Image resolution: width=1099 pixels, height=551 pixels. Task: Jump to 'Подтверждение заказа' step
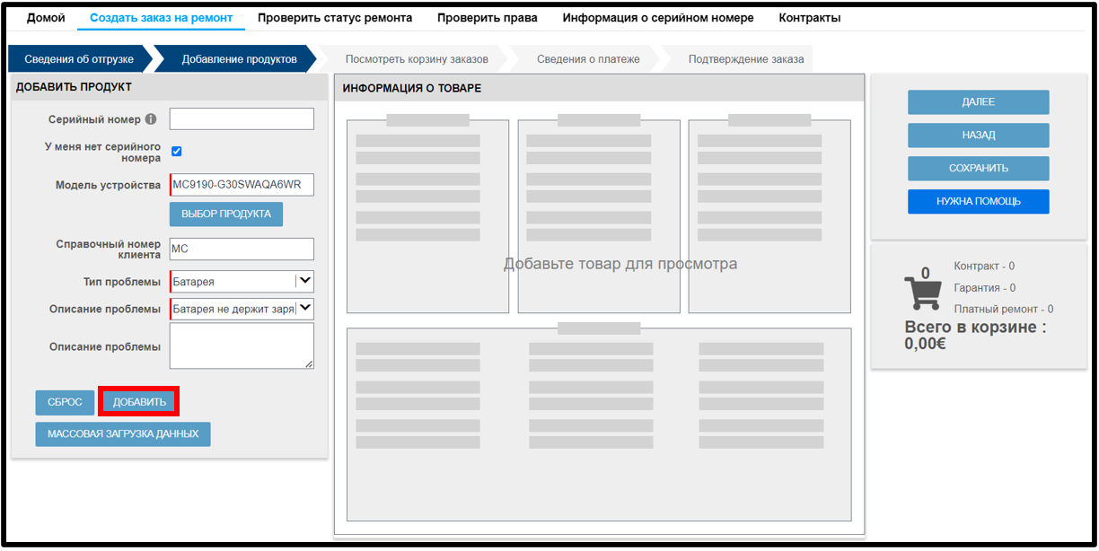click(x=745, y=59)
